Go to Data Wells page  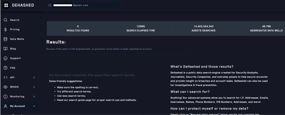pyautogui.click(x=17, y=39)
